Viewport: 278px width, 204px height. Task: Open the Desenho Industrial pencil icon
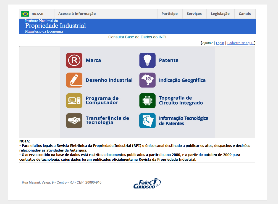pos(74,80)
